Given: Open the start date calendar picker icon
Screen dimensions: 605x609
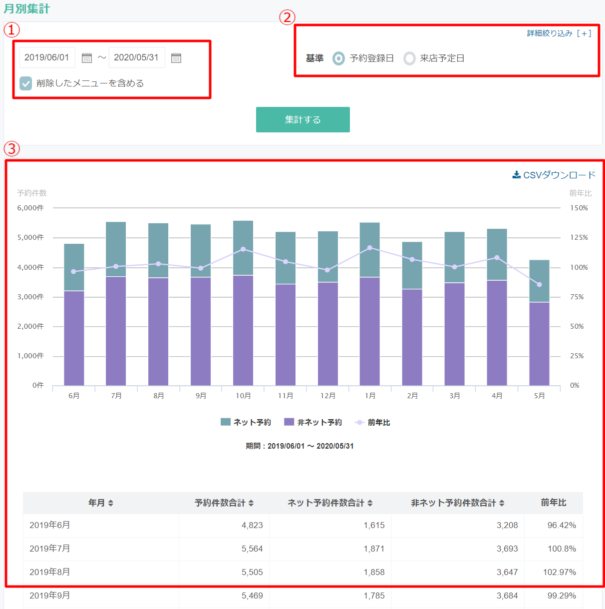Looking at the screenshot, I should click(x=87, y=58).
